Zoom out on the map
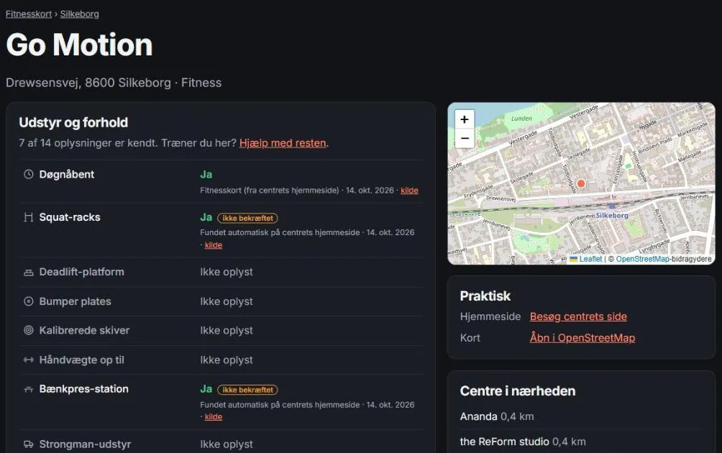This screenshot has width=722, height=453. (465, 138)
